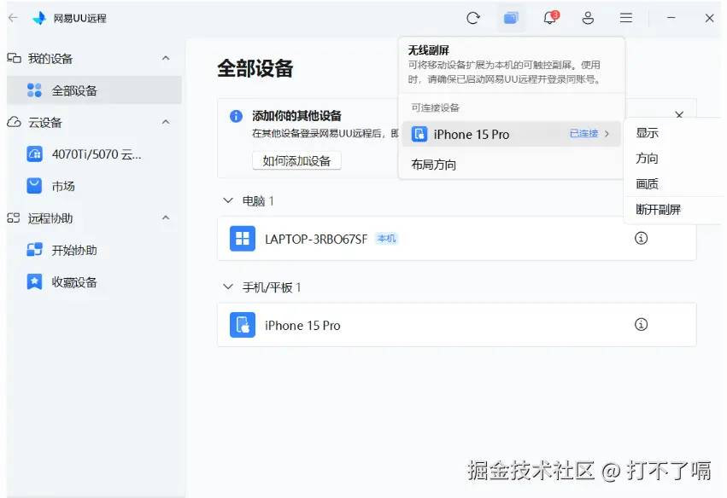Click the 如何添加设备 button
This screenshot has height=498, width=727.
tap(296, 160)
